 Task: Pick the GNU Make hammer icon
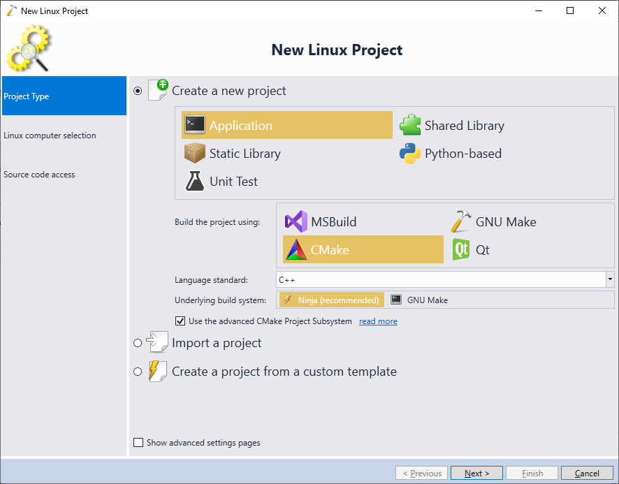461,221
